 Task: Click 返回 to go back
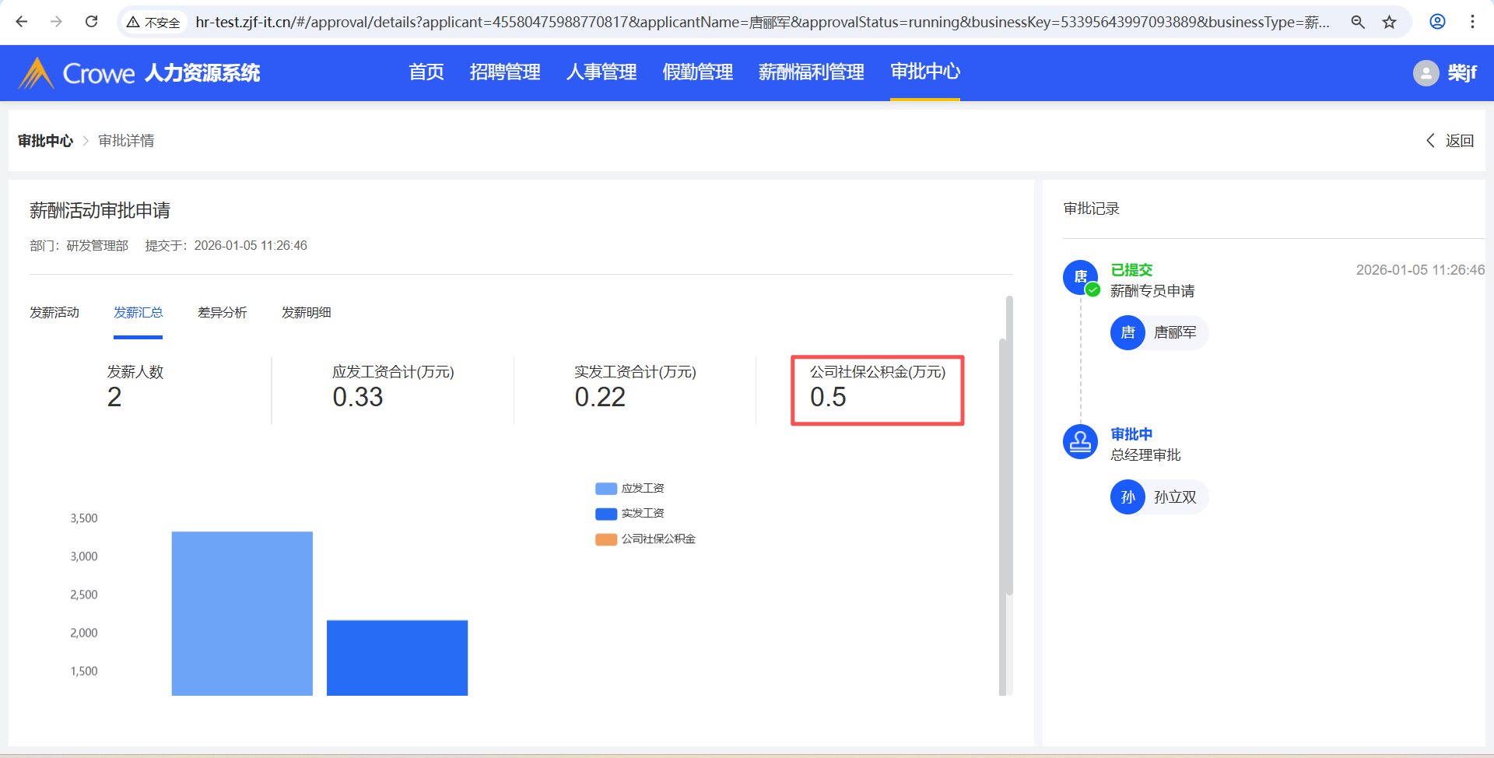1450,141
